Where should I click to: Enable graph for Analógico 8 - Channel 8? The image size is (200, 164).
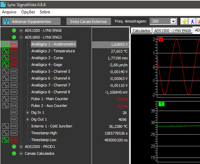tap(5, 92)
